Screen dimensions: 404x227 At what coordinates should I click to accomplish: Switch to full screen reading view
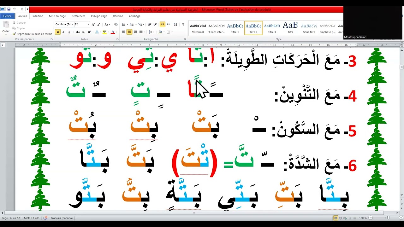point(341,218)
